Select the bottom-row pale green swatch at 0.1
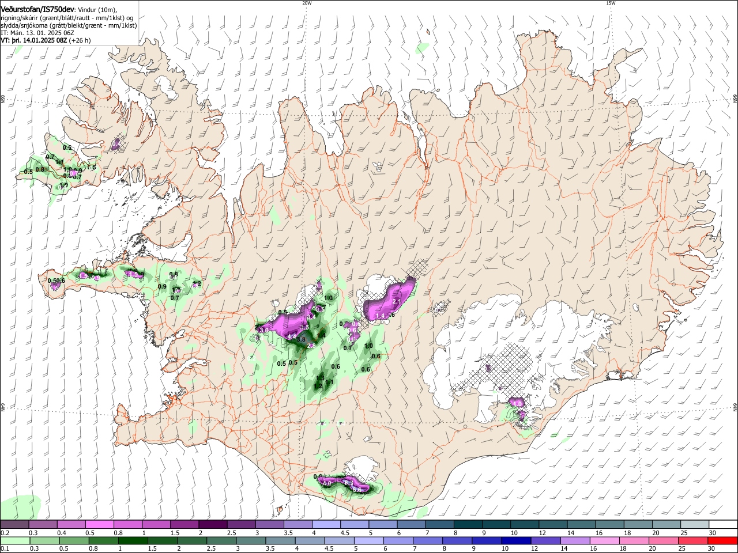Image resolution: width=738 pixels, height=553 pixels. click(x=15, y=540)
